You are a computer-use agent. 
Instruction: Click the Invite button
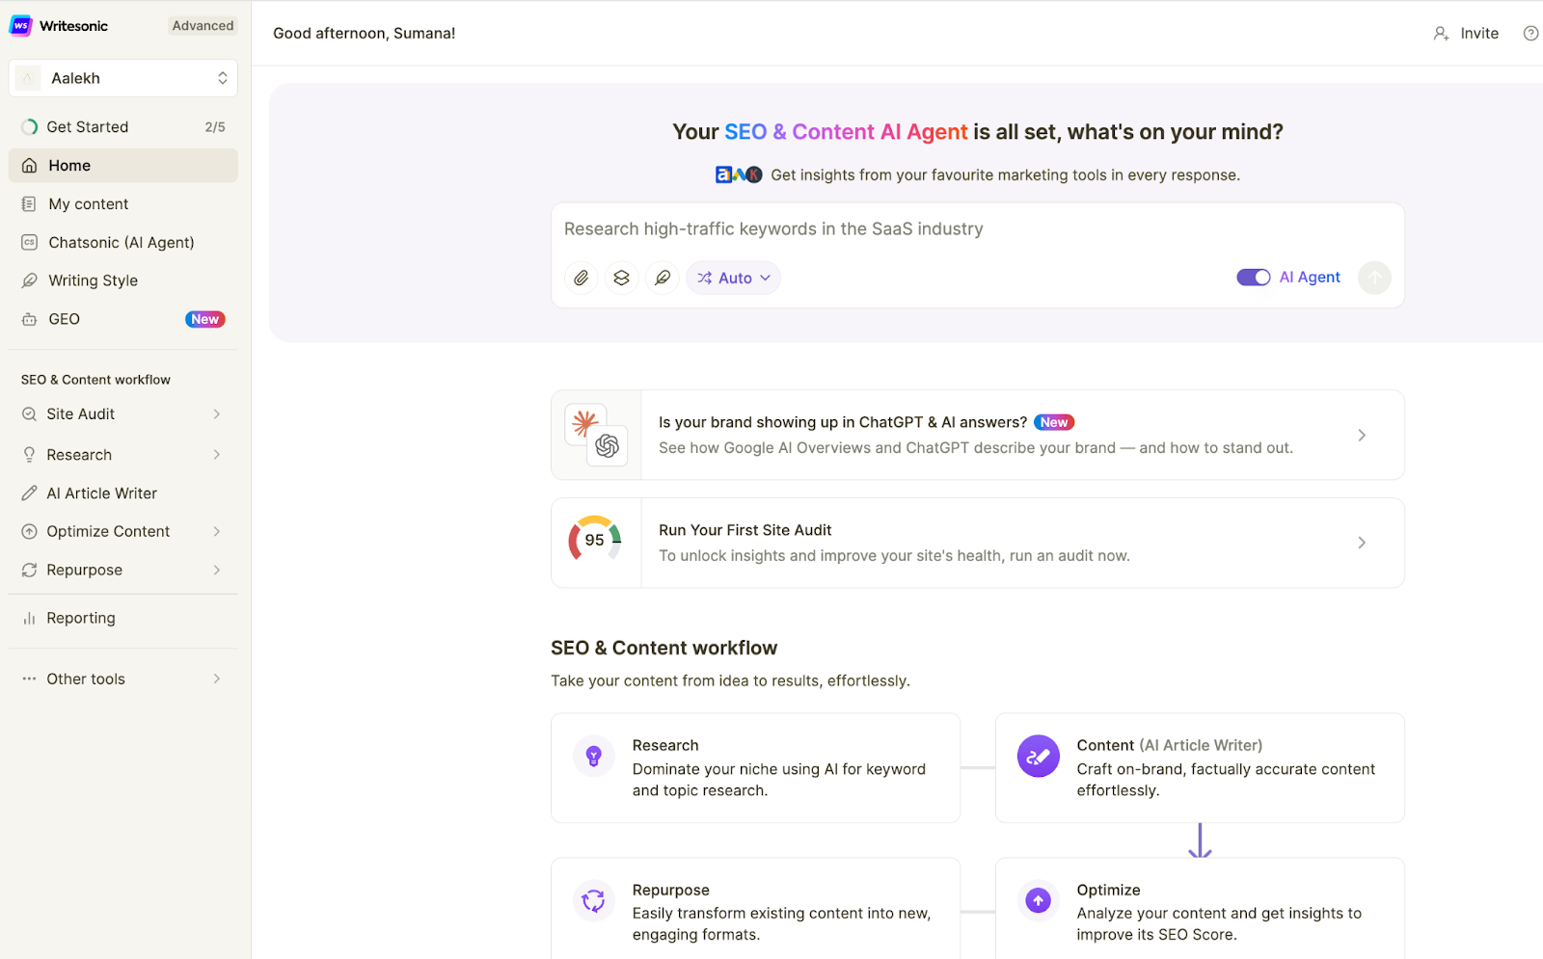click(x=1466, y=34)
